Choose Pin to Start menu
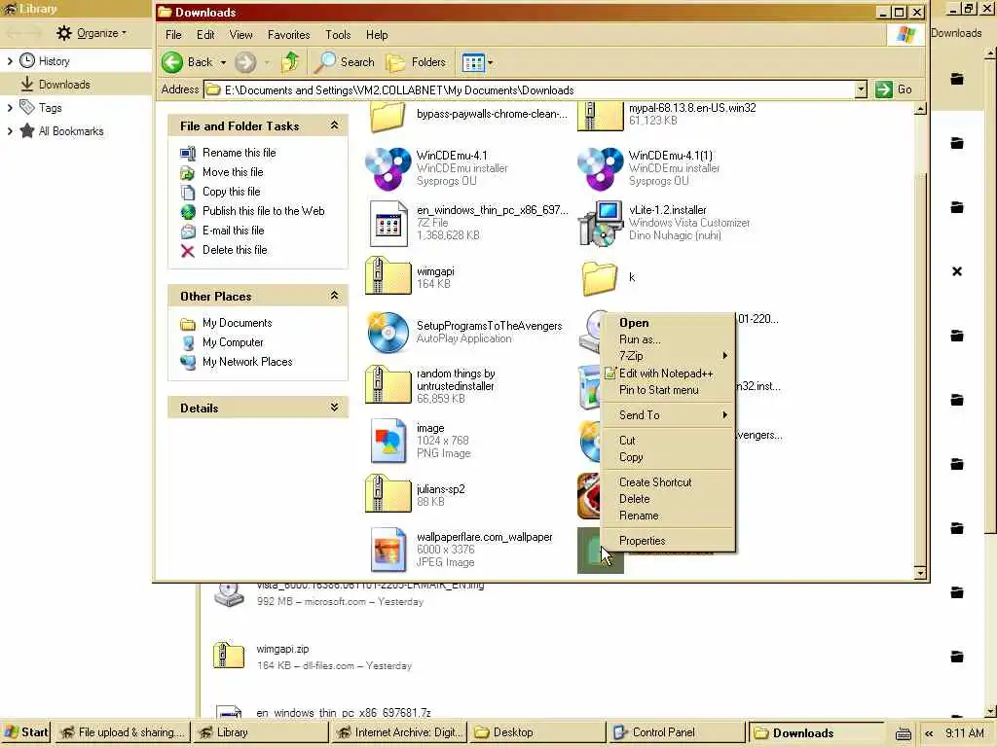The width and height of the screenshot is (997, 747). (x=668, y=390)
